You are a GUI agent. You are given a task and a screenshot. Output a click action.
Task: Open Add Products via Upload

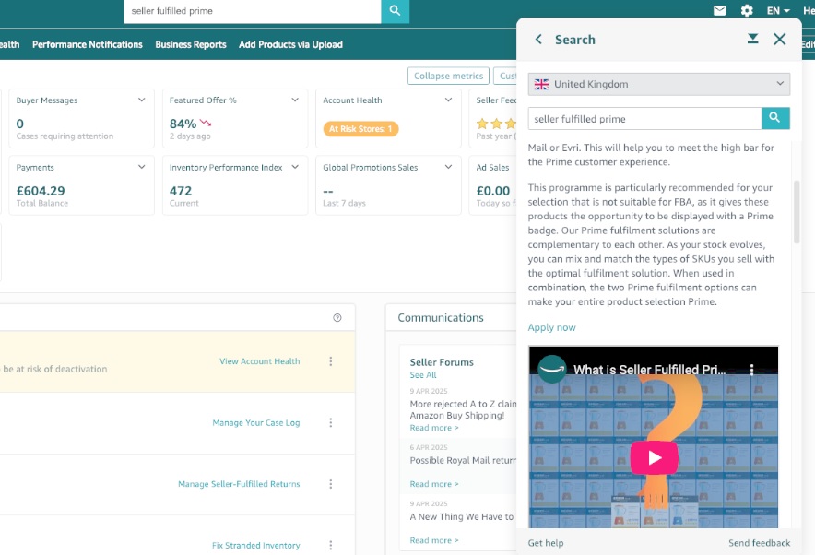point(290,44)
